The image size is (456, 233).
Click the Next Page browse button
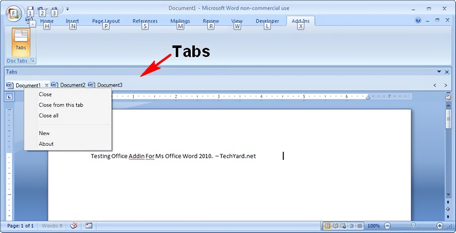point(448,216)
